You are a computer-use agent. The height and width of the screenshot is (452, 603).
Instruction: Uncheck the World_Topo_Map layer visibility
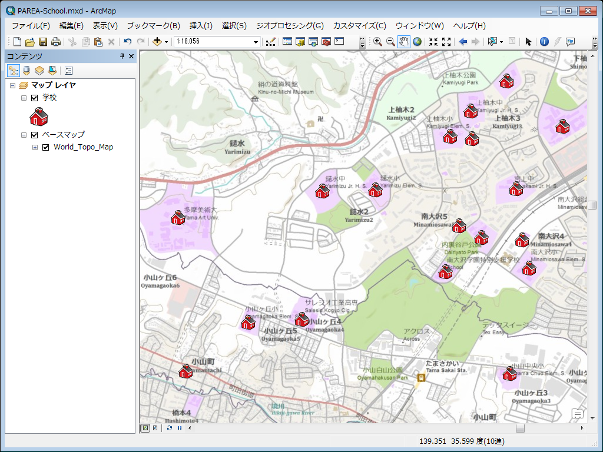(x=46, y=147)
